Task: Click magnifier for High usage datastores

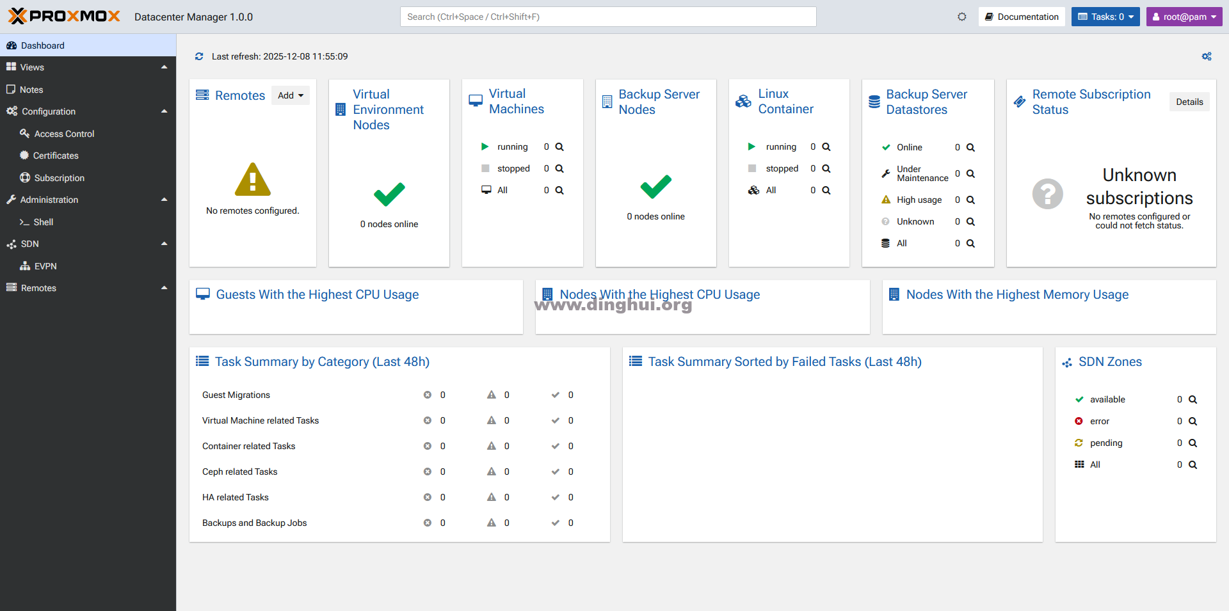Action: (970, 200)
